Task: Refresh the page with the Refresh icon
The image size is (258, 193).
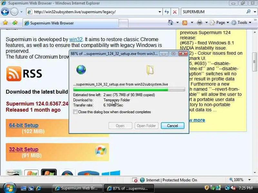Action: pos(167,12)
